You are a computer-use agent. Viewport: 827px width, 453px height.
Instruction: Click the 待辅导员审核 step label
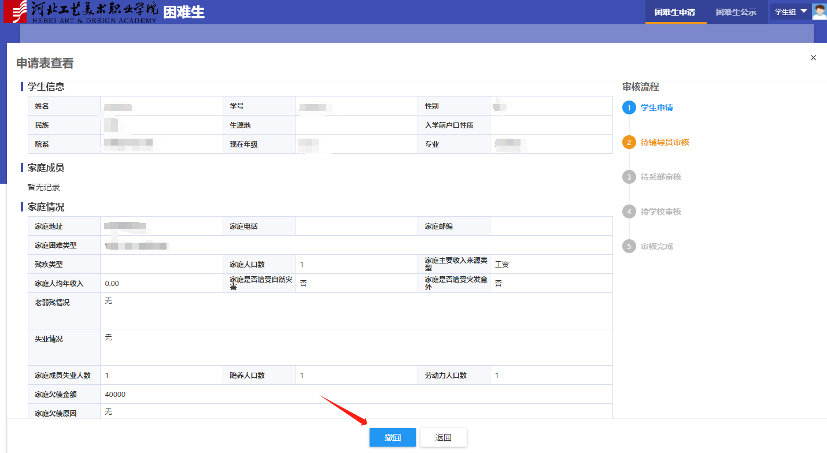664,142
